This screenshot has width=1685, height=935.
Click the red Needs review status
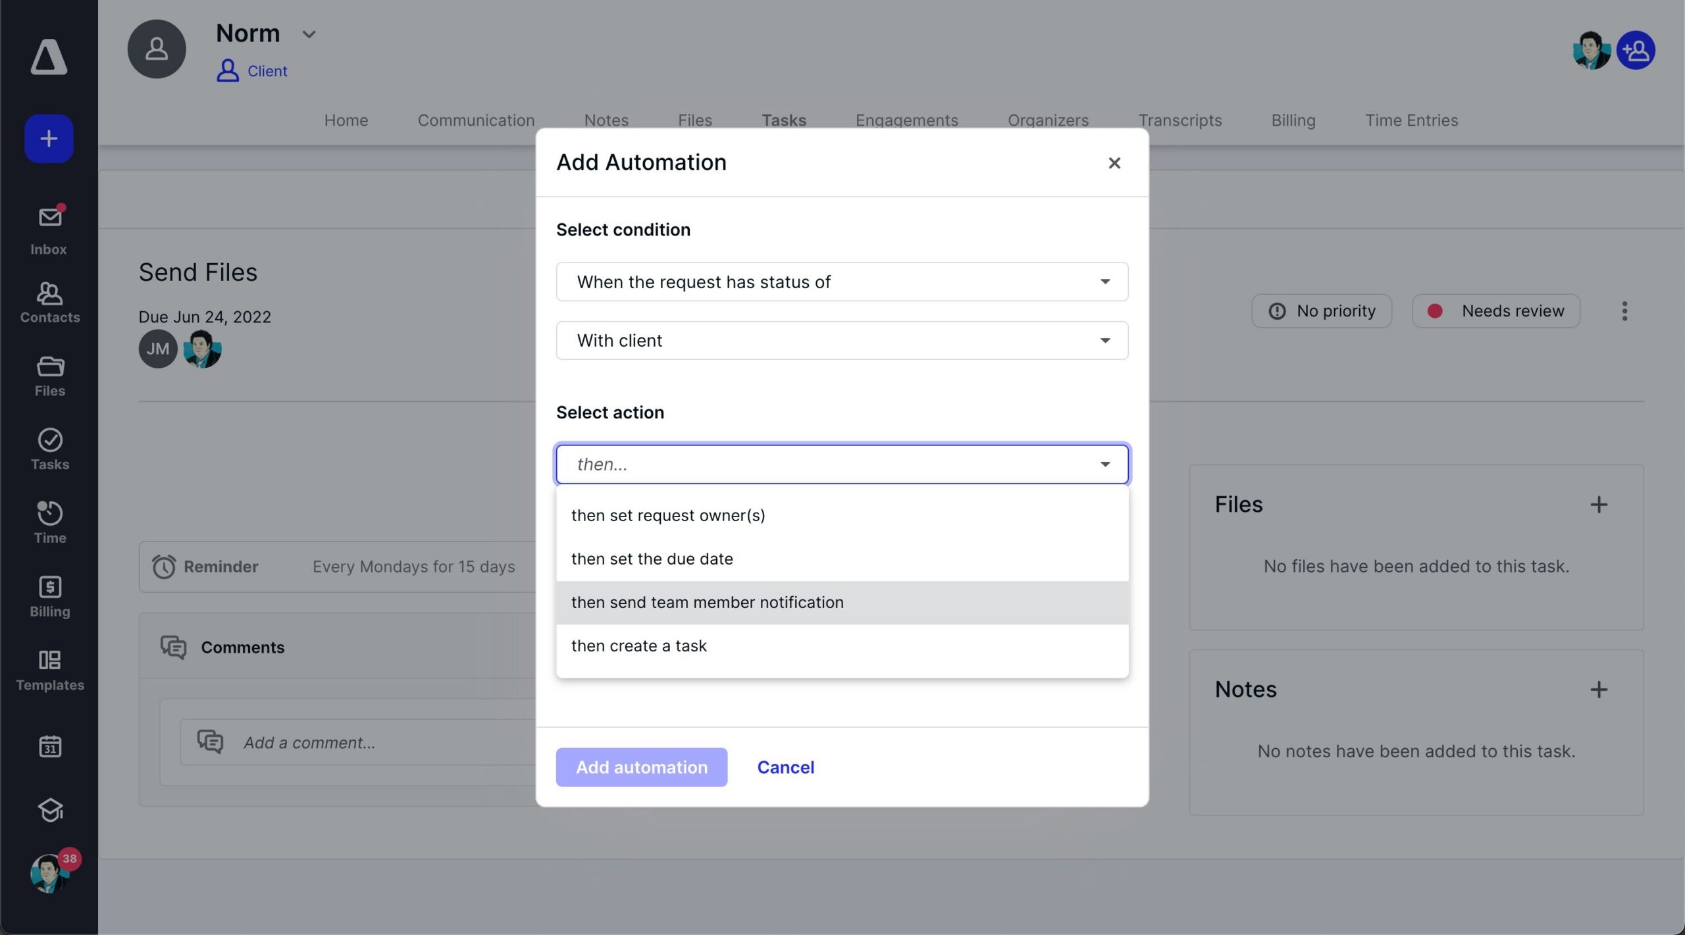tap(1495, 311)
